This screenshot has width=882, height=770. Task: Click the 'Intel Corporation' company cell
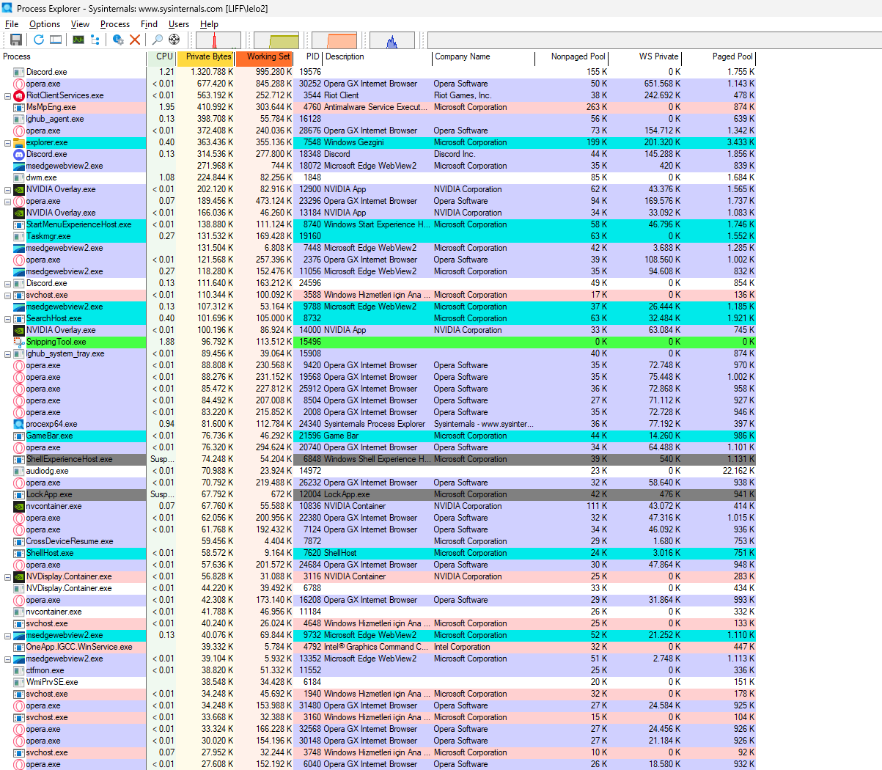point(462,647)
